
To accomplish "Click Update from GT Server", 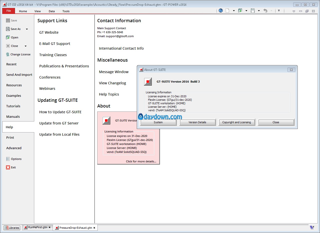I will (x=59, y=123).
